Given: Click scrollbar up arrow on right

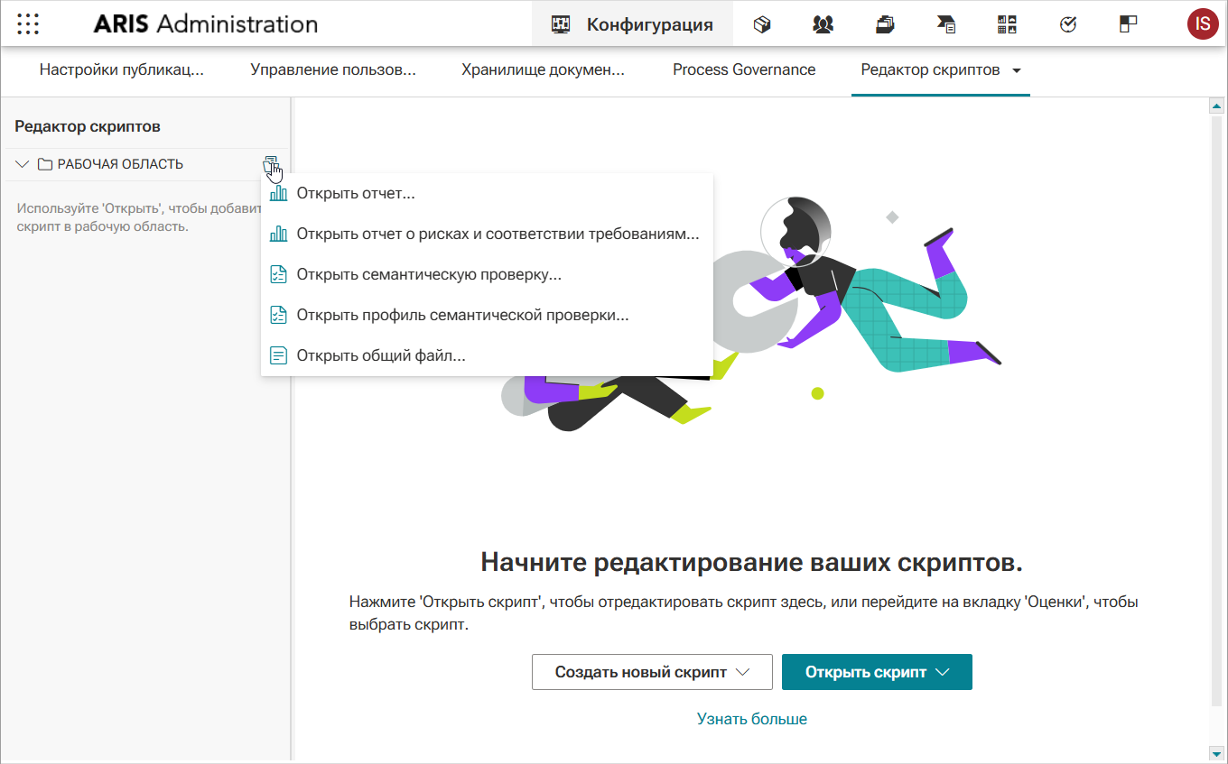Looking at the screenshot, I should pos(1216,106).
